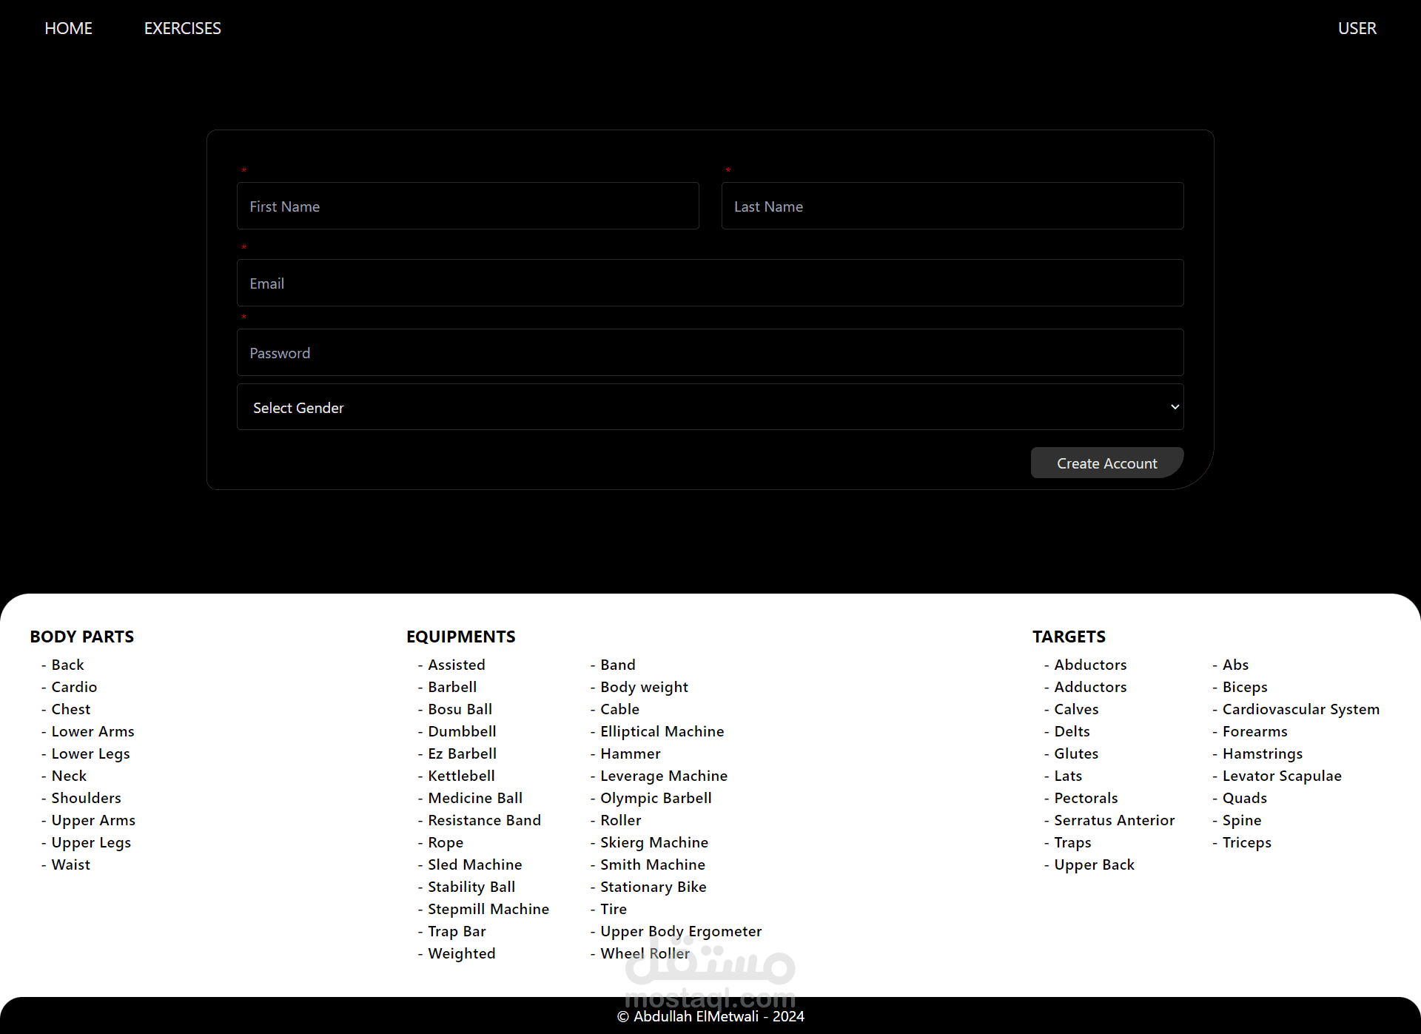Click into the Last Name field
The height and width of the screenshot is (1034, 1421).
click(x=952, y=207)
